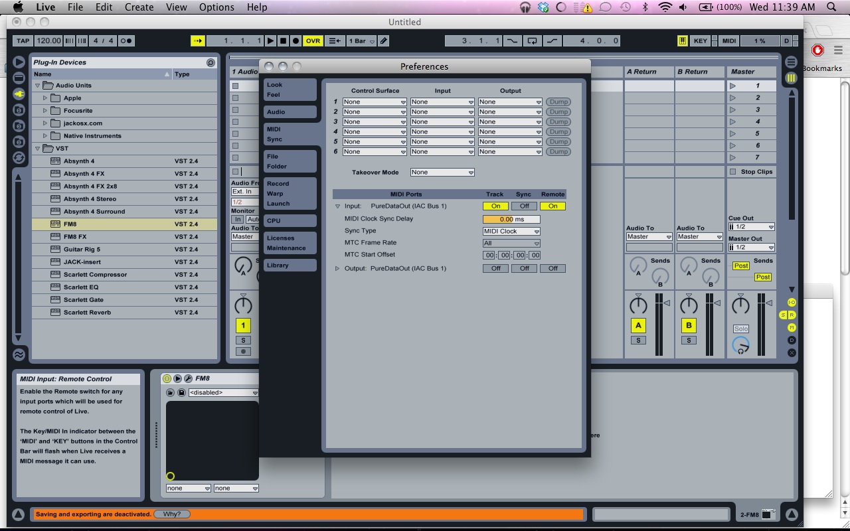
Task: Open File Browser 1 icon
Action: coord(19,110)
